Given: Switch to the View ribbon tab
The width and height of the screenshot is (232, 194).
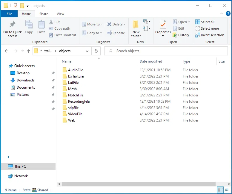Looking at the screenshot, I should pyautogui.click(x=60, y=14).
